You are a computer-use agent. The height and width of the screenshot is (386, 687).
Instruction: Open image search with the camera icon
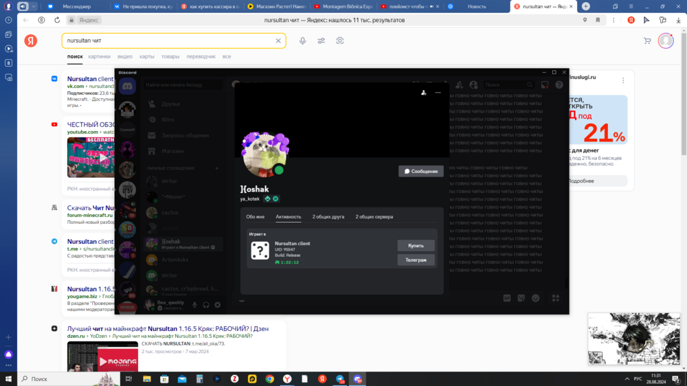pyautogui.click(x=340, y=41)
